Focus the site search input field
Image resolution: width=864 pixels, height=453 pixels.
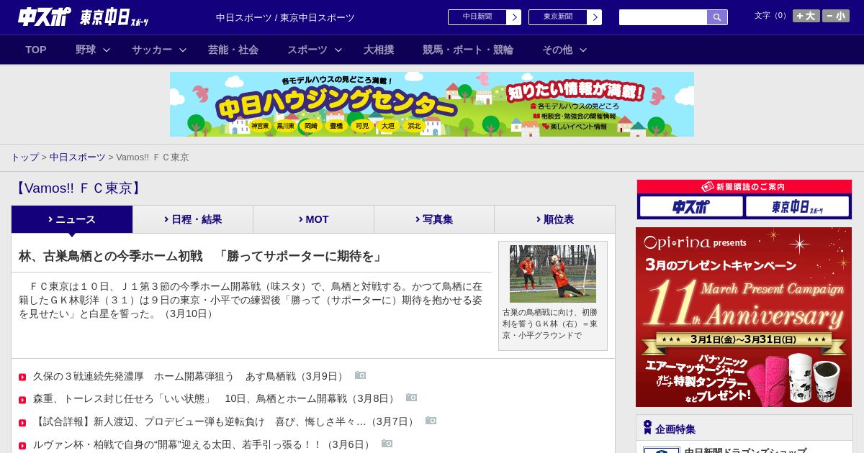pos(663,17)
